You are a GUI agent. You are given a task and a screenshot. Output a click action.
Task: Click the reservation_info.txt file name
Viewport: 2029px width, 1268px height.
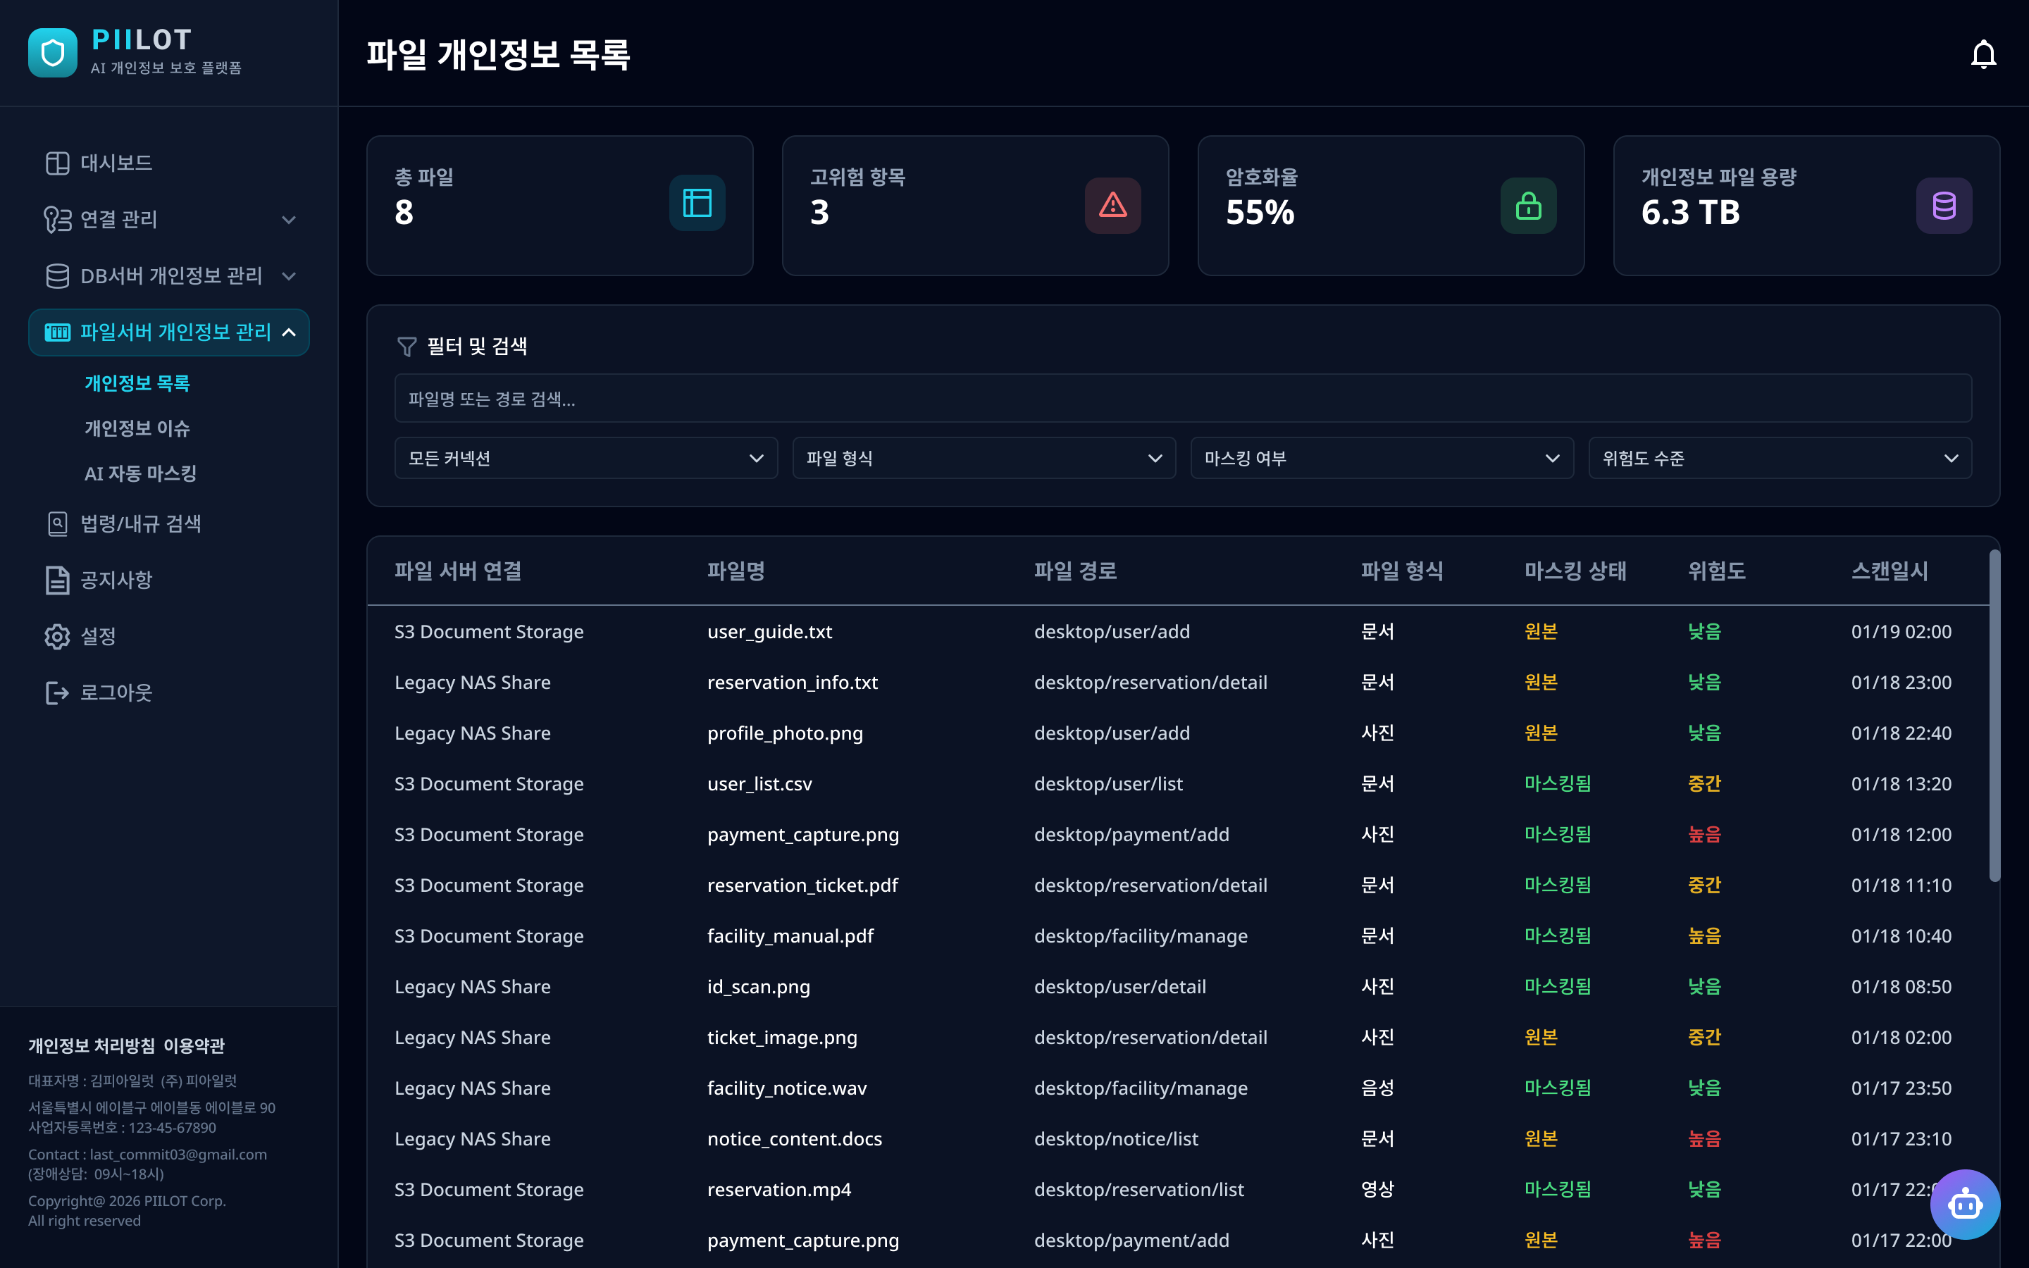pyautogui.click(x=793, y=683)
